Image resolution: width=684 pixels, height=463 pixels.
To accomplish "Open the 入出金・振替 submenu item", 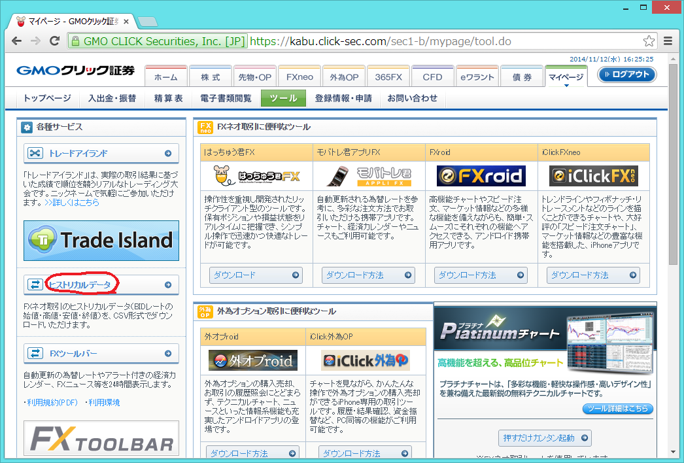I will [x=112, y=98].
